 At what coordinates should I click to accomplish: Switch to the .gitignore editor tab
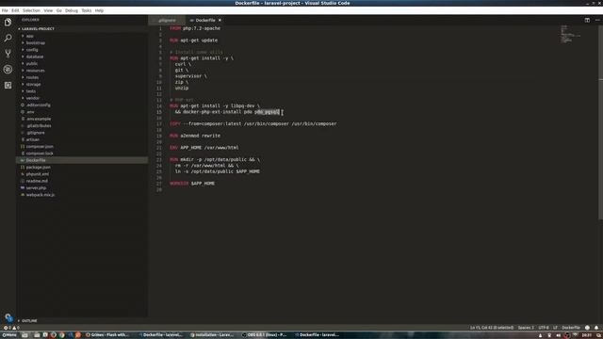click(x=167, y=20)
